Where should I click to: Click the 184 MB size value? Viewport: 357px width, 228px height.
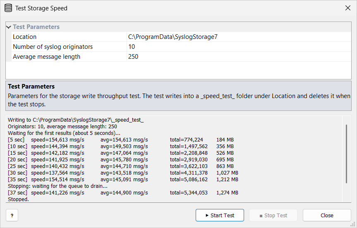click(225, 139)
